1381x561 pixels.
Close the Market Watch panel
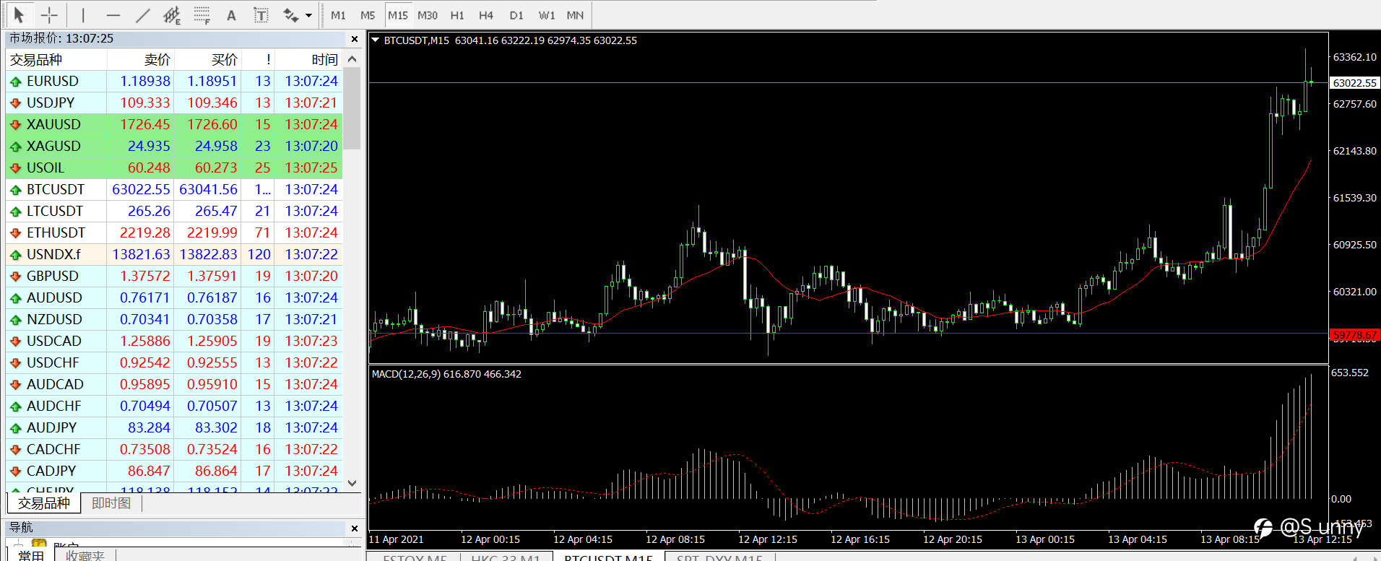click(x=354, y=39)
